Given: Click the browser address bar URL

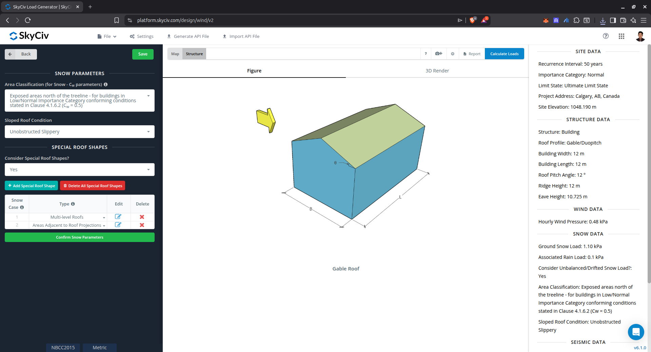Looking at the screenshot, I should coord(175,20).
